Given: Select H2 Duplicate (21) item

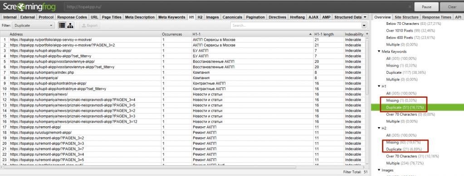Looking at the screenshot, I should [404, 149].
